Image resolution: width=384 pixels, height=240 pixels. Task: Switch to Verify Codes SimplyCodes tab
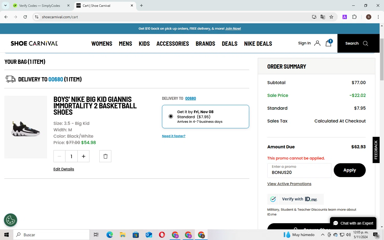click(x=39, y=6)
